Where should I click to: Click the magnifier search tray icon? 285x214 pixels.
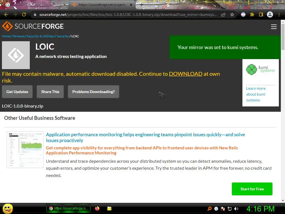(x=210, y=208)
